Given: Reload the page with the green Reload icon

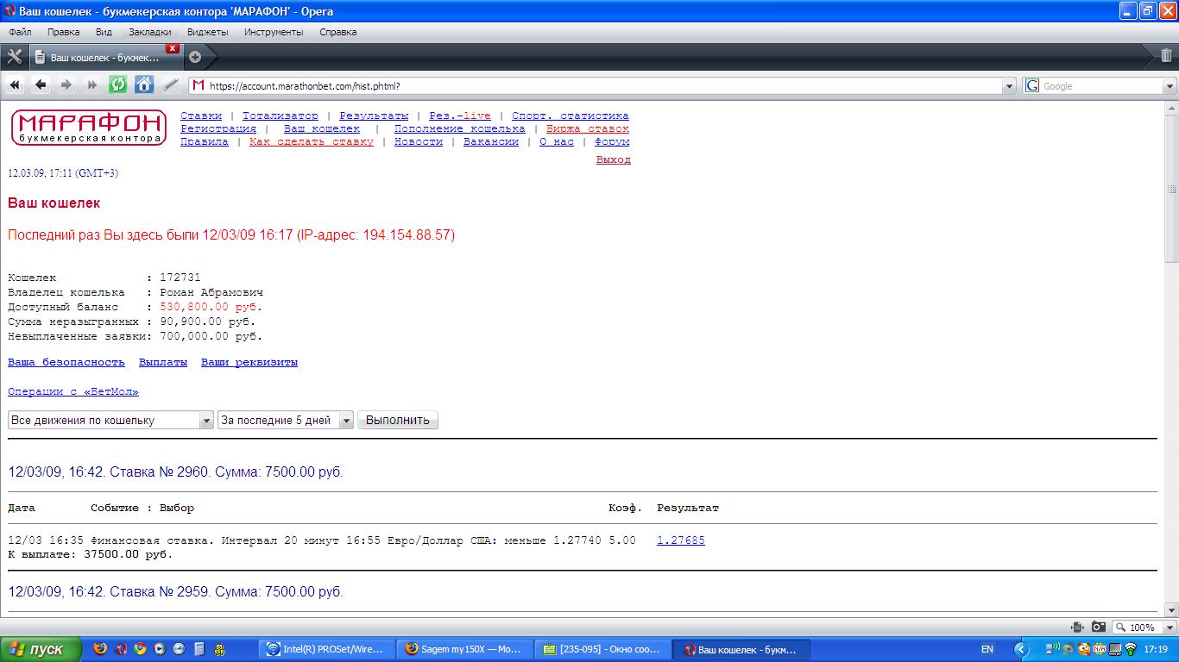Looking at the screenshot, I should (118, 84).
